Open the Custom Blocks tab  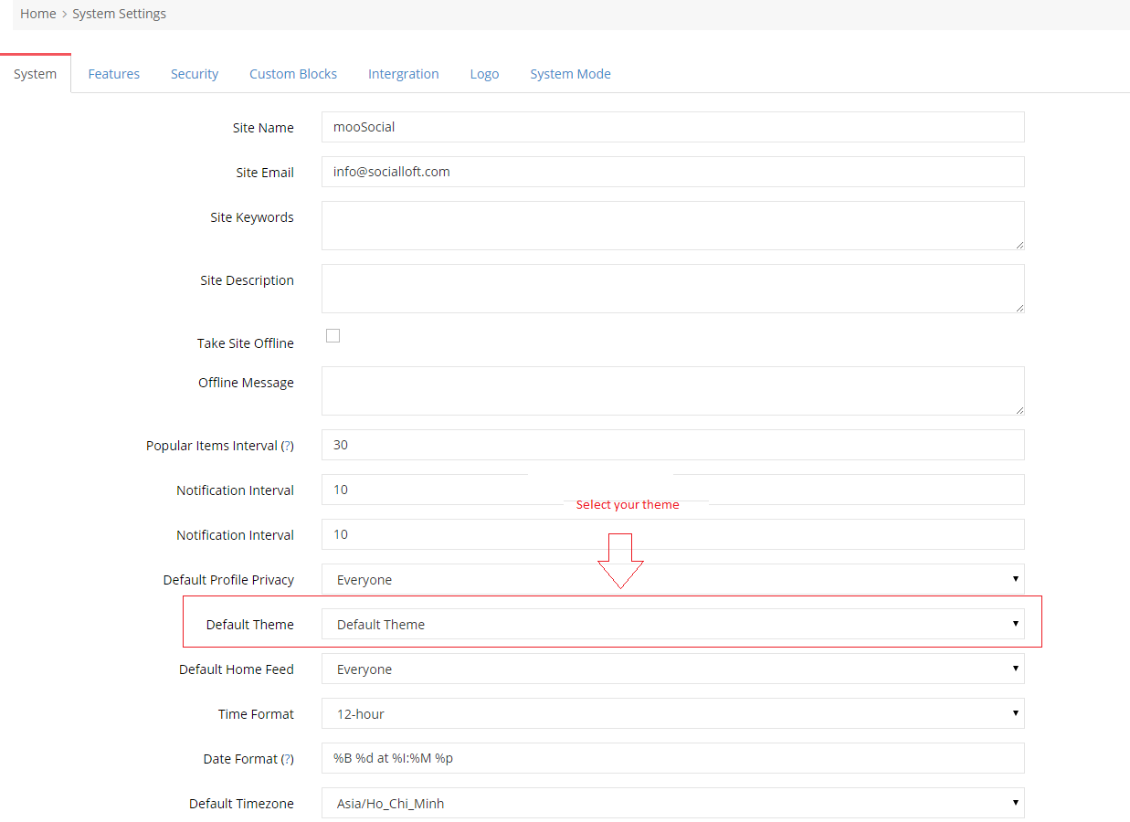(x=293, y=74)
